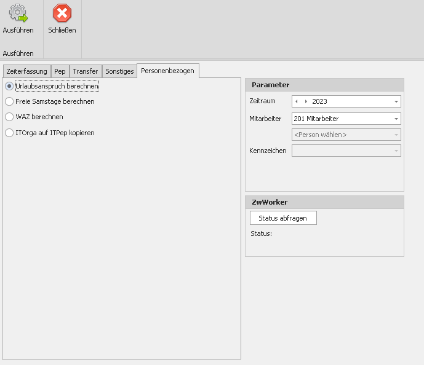
Task: Click the red Schließen icon
Action: point(62,14)
